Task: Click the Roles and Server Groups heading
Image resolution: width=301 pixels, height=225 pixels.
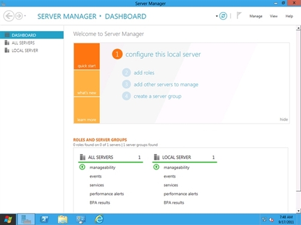Action: [100, 140]
